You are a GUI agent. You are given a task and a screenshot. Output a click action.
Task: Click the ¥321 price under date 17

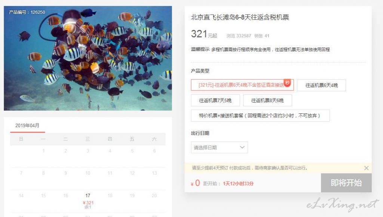tap(88, 202)
